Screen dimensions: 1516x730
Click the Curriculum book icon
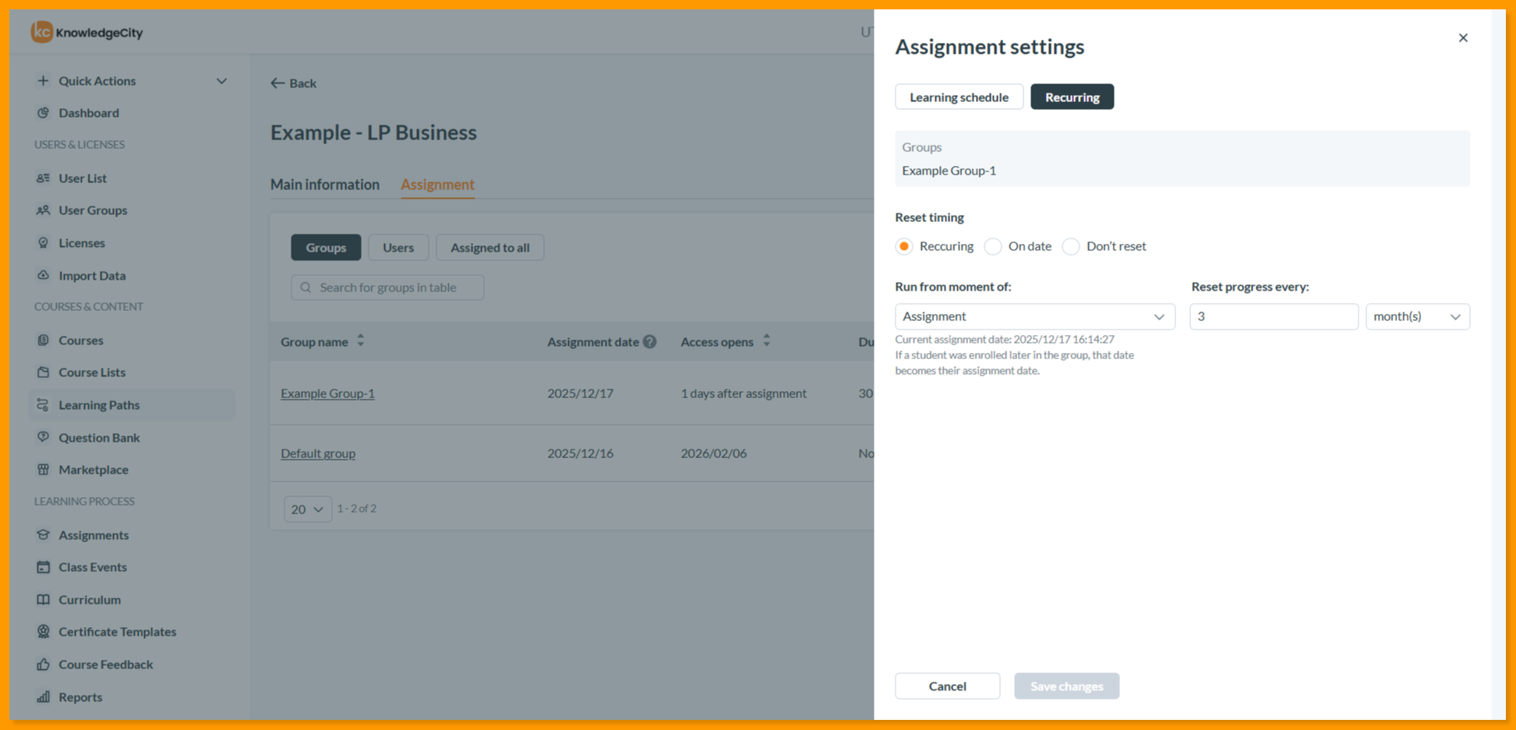coord(43,600)
